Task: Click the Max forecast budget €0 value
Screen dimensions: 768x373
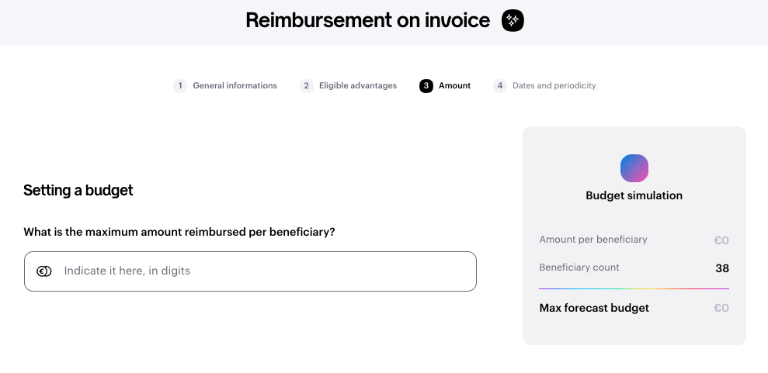Action: pyautogui.click(x=721, y=308)
